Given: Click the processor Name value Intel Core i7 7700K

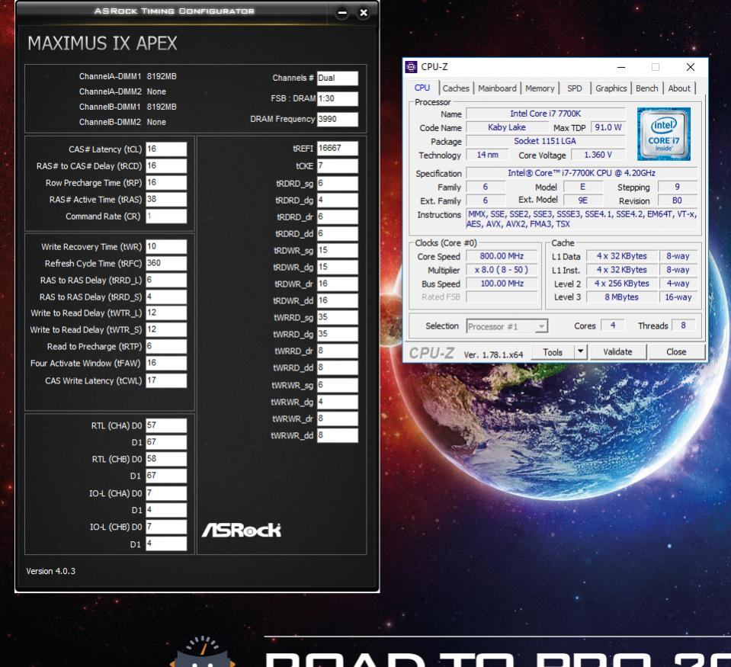Looking at the screenshot, I should tap(546, 114).
